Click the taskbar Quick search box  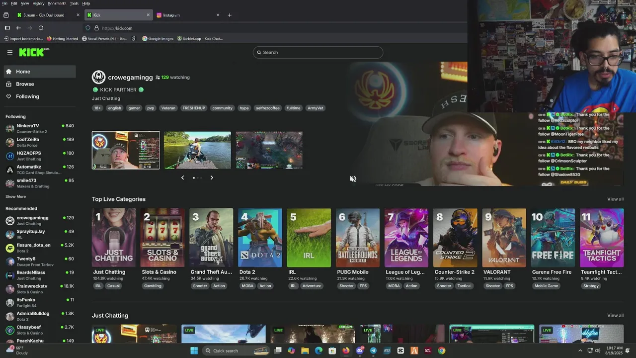click(236, 351)
